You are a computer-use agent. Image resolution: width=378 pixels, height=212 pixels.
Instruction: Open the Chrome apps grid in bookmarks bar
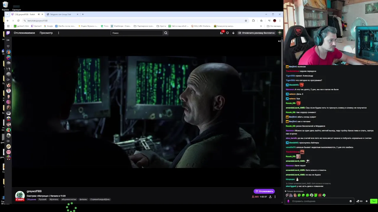point(8,26)
